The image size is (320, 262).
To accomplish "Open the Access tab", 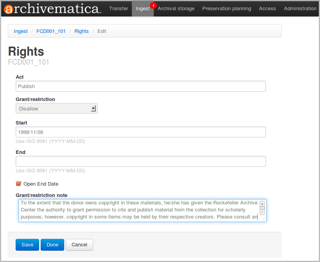I will coord(268,9).
